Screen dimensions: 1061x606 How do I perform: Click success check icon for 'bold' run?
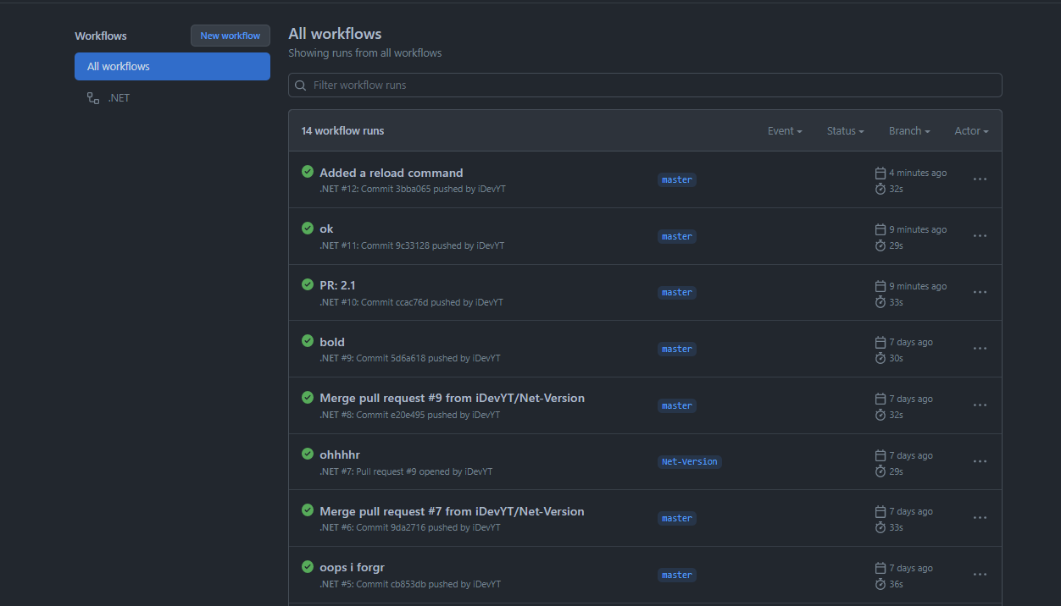pos(308,341)
